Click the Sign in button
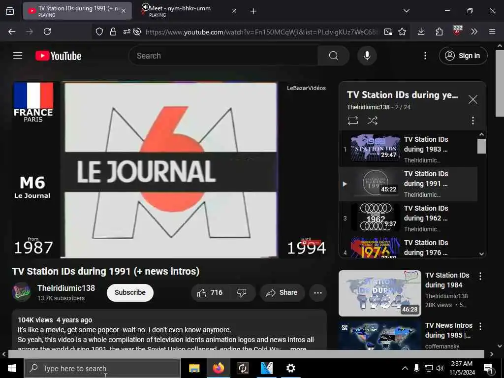This screenshot has width=504, height=378. tap(463, 56)
